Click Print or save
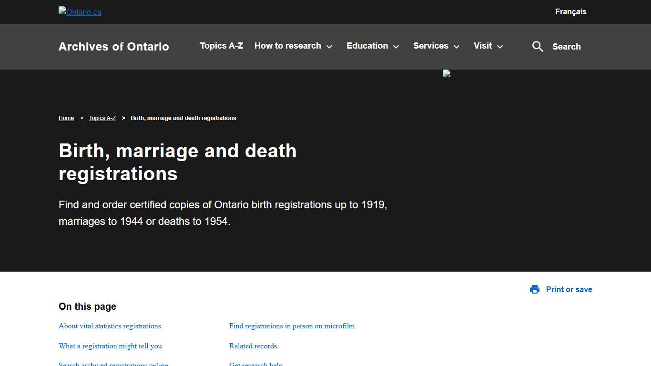651x366 pixels. point(569,289)
